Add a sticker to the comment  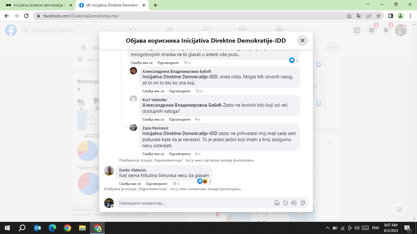point(303,203)
